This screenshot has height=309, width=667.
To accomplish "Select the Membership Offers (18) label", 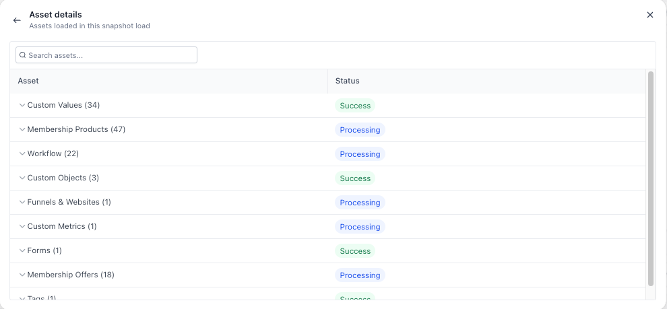I will 71,275.
